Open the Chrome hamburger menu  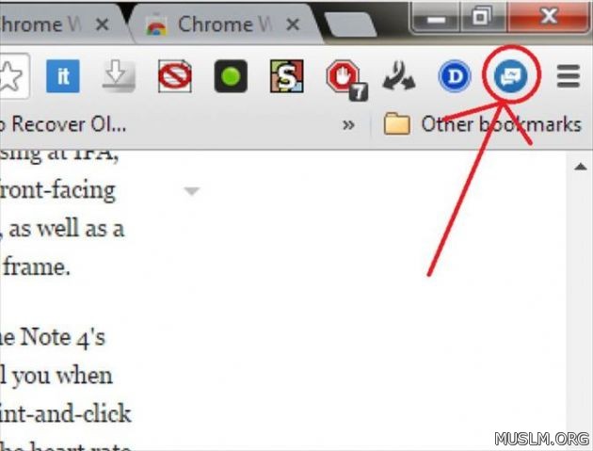[x=569, y=76]
